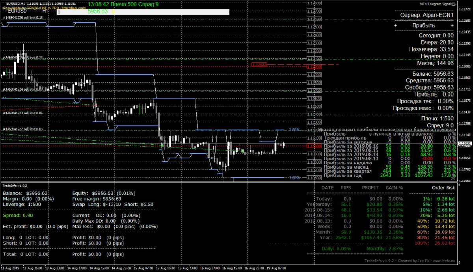
Task: Click the Прибыль за квартал row
Action: coord(389,171)
